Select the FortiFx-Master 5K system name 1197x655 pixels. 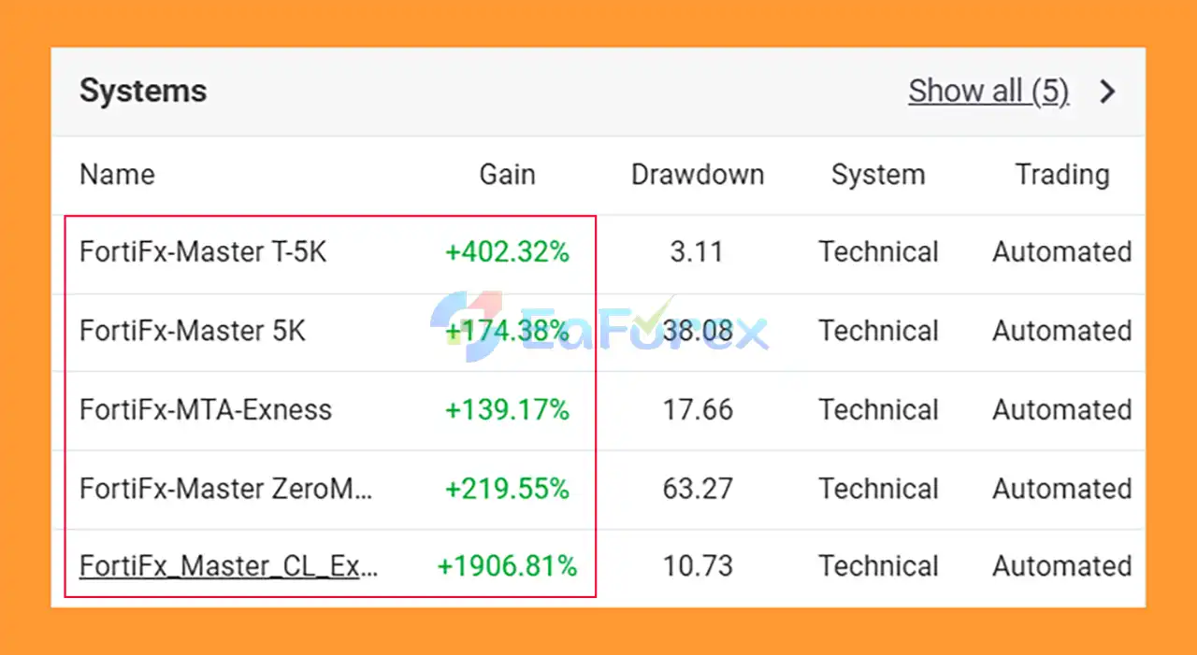coord(192,331)
